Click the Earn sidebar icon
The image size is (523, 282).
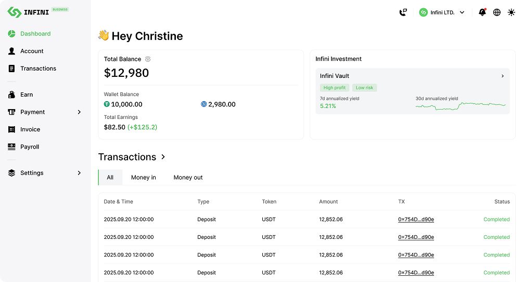[11, 95]
